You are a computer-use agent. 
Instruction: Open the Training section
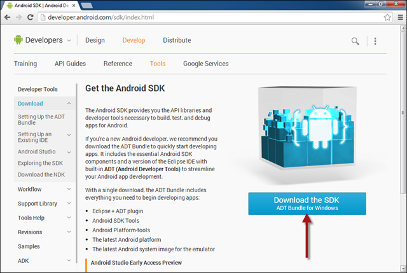tap(25, 64)
